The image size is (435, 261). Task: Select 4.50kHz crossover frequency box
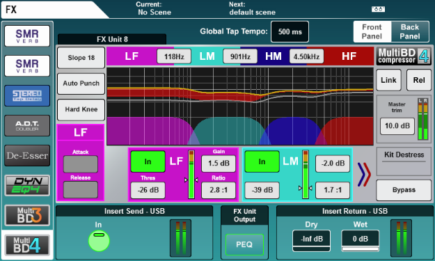click(x=306, y=56)
